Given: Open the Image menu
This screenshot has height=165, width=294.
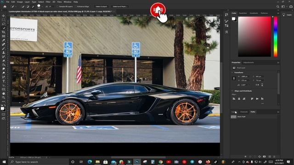Looking at the screenshot, I should (x=20, y=2).
